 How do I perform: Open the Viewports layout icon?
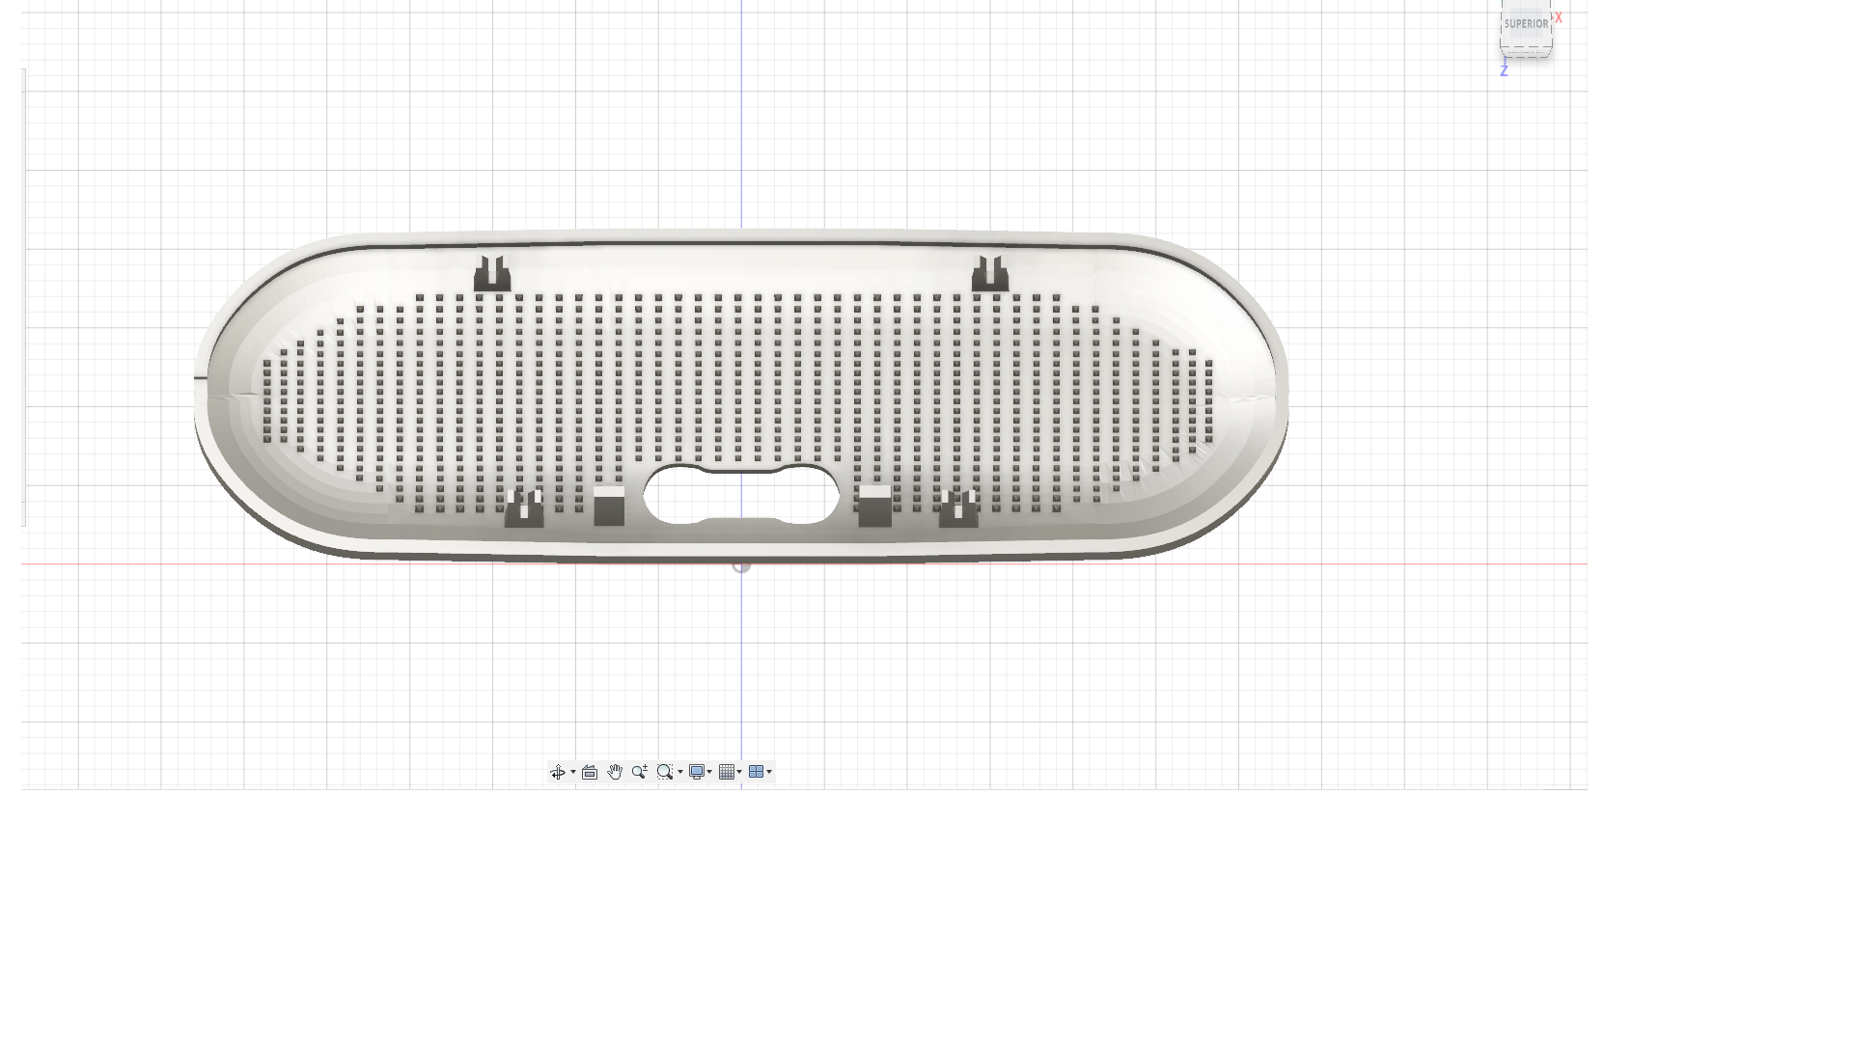coord(756,772)
